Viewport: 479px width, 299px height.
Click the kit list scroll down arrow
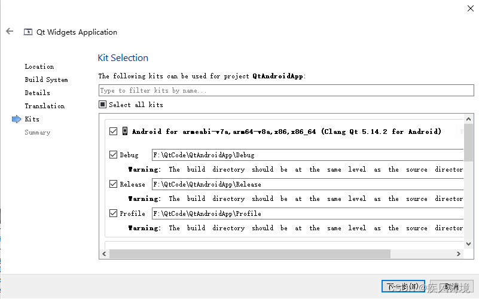point(469,244)
